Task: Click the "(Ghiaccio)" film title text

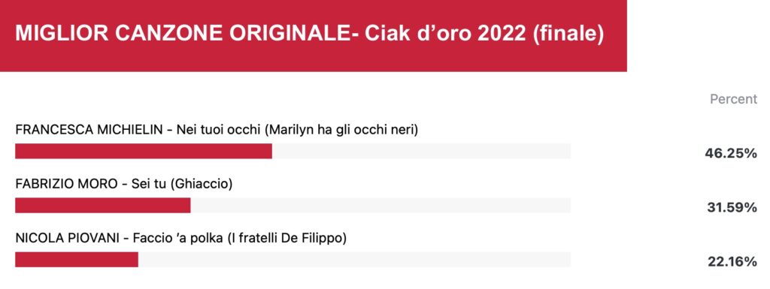Action: 202,184
